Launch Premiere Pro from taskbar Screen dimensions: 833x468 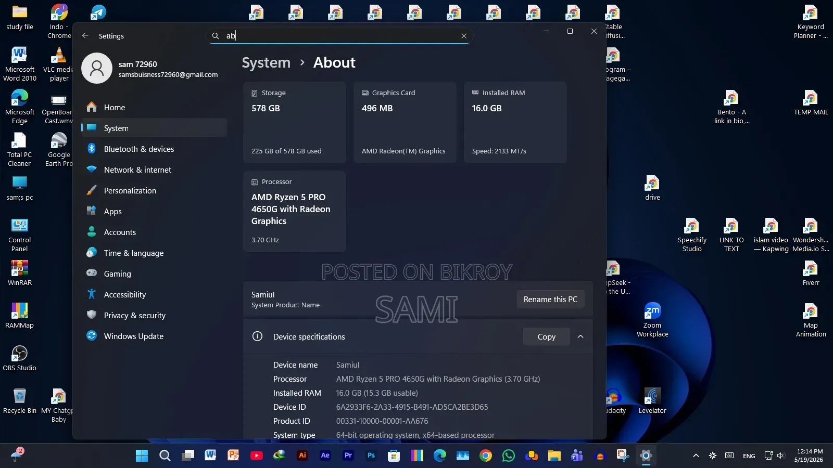pos(348,456)
